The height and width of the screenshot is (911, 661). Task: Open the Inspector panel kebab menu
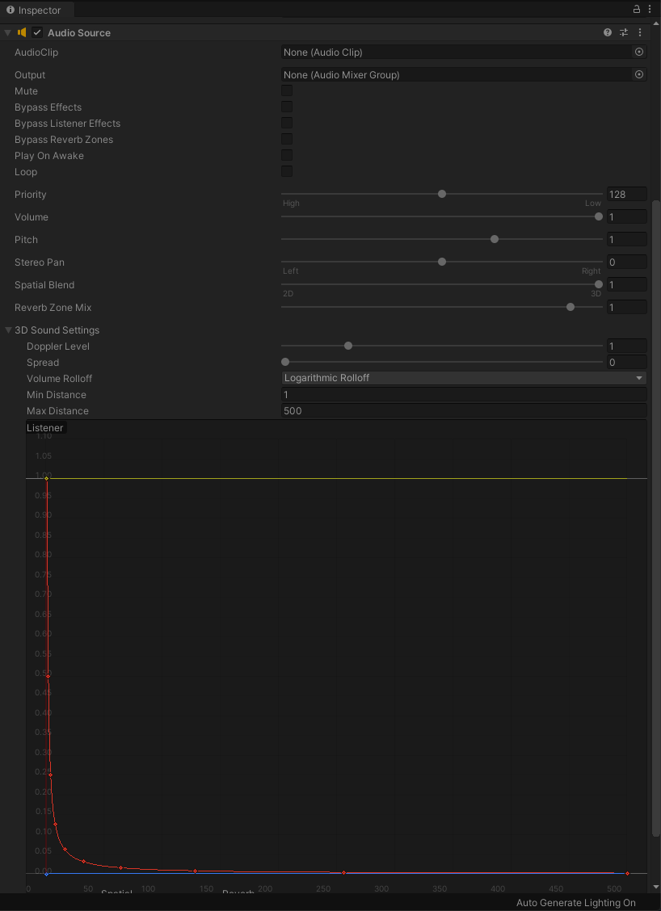pos(649,9)
